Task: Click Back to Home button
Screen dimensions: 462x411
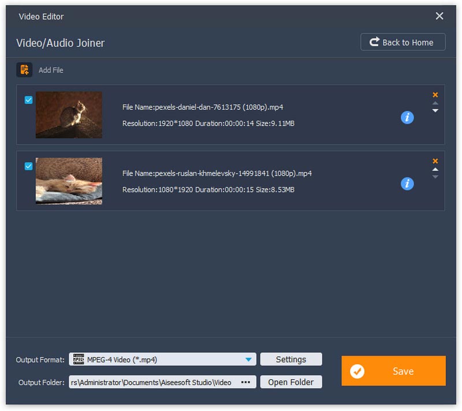Action: pos(403,42)
